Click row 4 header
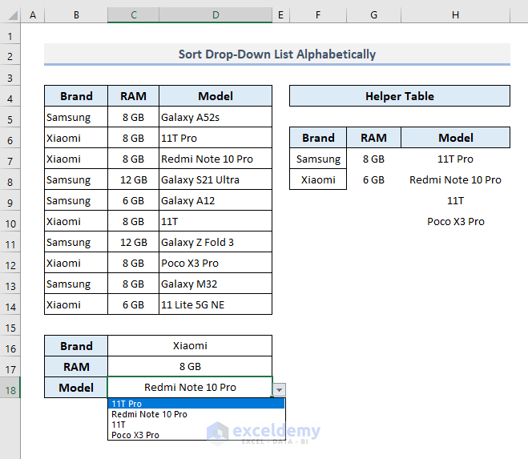 pos(10,96)
